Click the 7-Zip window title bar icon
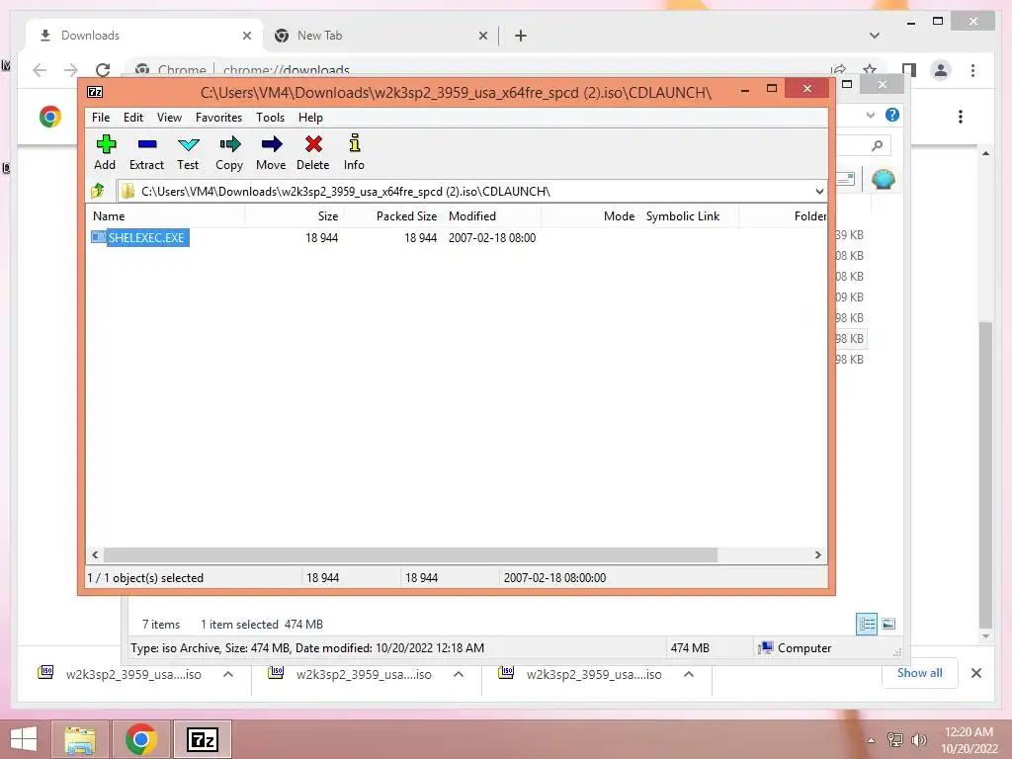The width and height of the screenshot is (1012, 759). pos(95,92)
